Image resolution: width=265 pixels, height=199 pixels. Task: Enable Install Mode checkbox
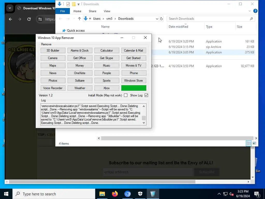click(126, 95)
